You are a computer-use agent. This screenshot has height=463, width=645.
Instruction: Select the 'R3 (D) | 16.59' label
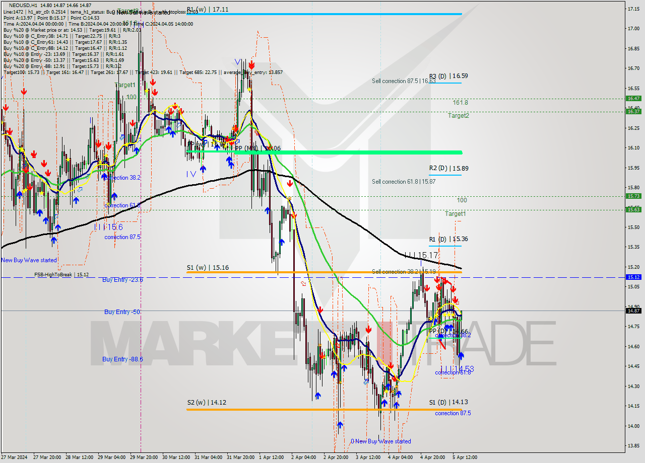pos(448,76)
